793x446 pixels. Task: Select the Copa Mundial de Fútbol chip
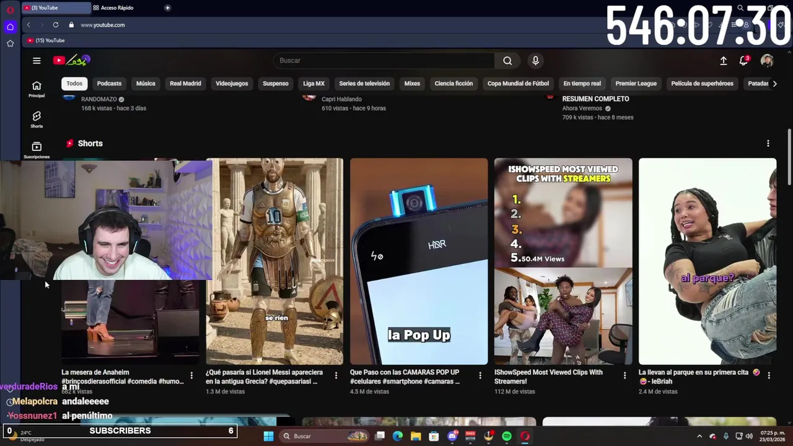(518, 84)
